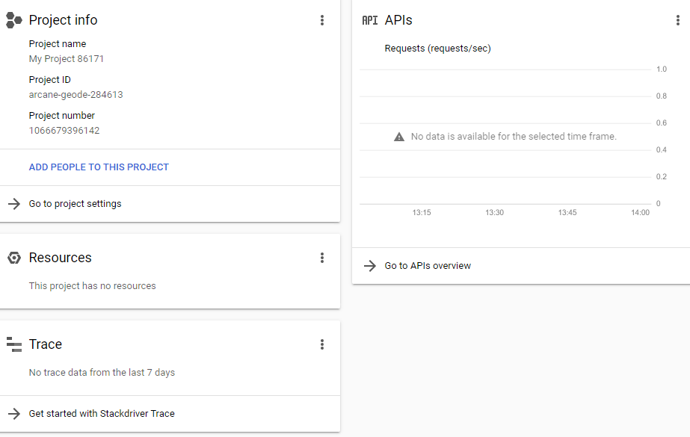The width and height of the screenshot is (690, 437).
Task: Click the Resources gear-like card icon
Action: 13,258
